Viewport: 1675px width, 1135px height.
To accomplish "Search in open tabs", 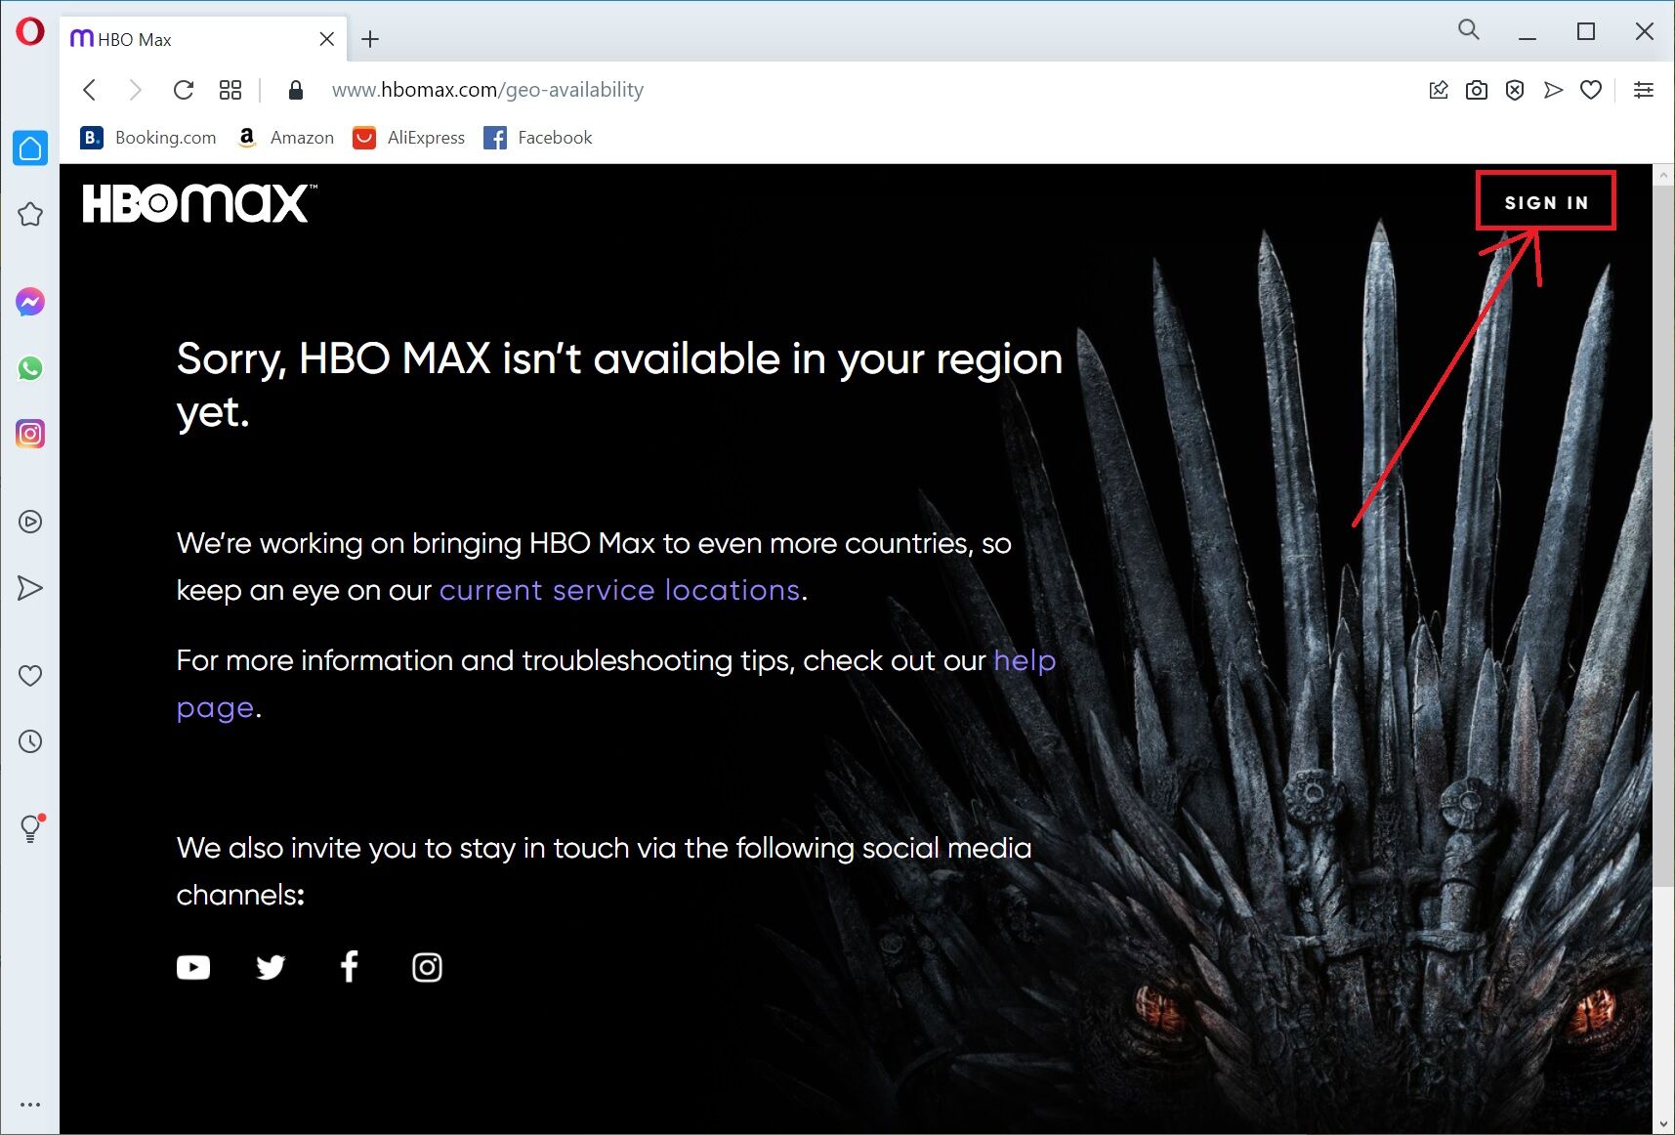I will point(1468,29).
